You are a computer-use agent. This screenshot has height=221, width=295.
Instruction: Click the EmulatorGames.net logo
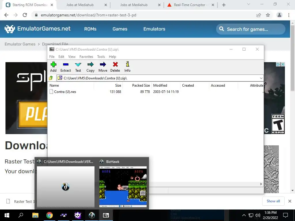[37, 29]
